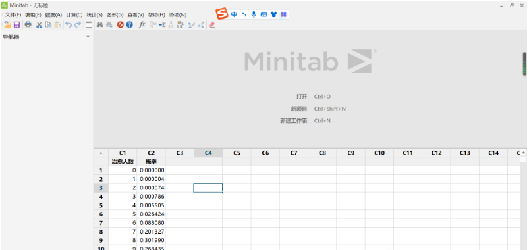The image size is (529, 250).
Task: Click the Save project icon
Action: point(16,24)
